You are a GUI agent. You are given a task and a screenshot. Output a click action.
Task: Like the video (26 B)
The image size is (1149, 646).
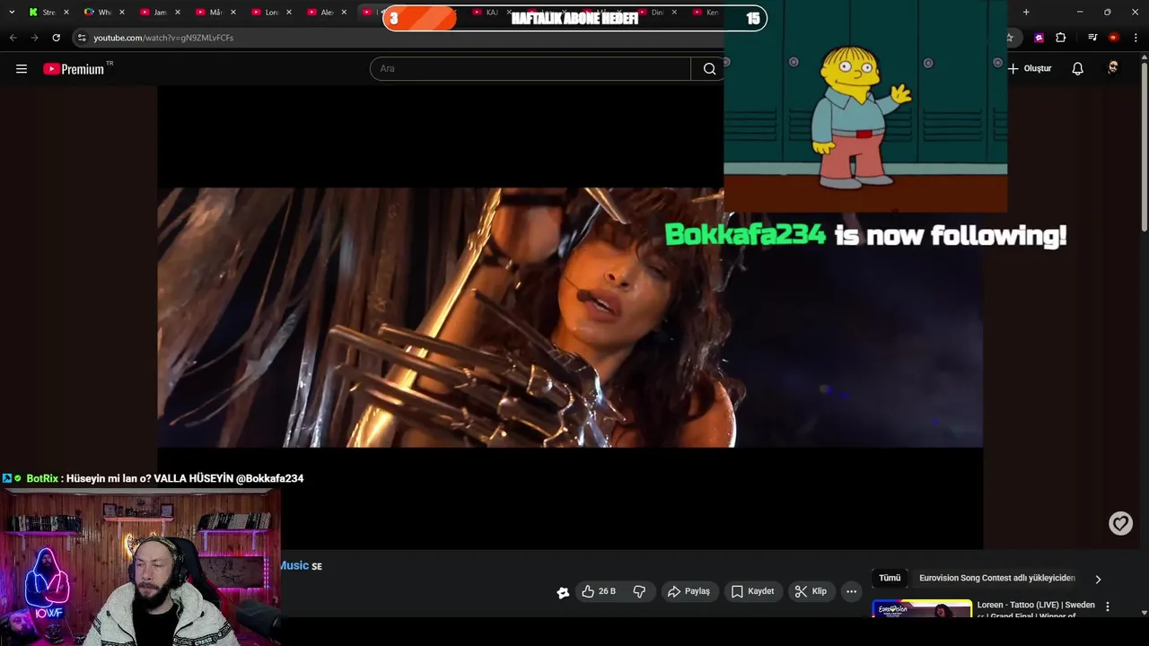tap(599, 591)
